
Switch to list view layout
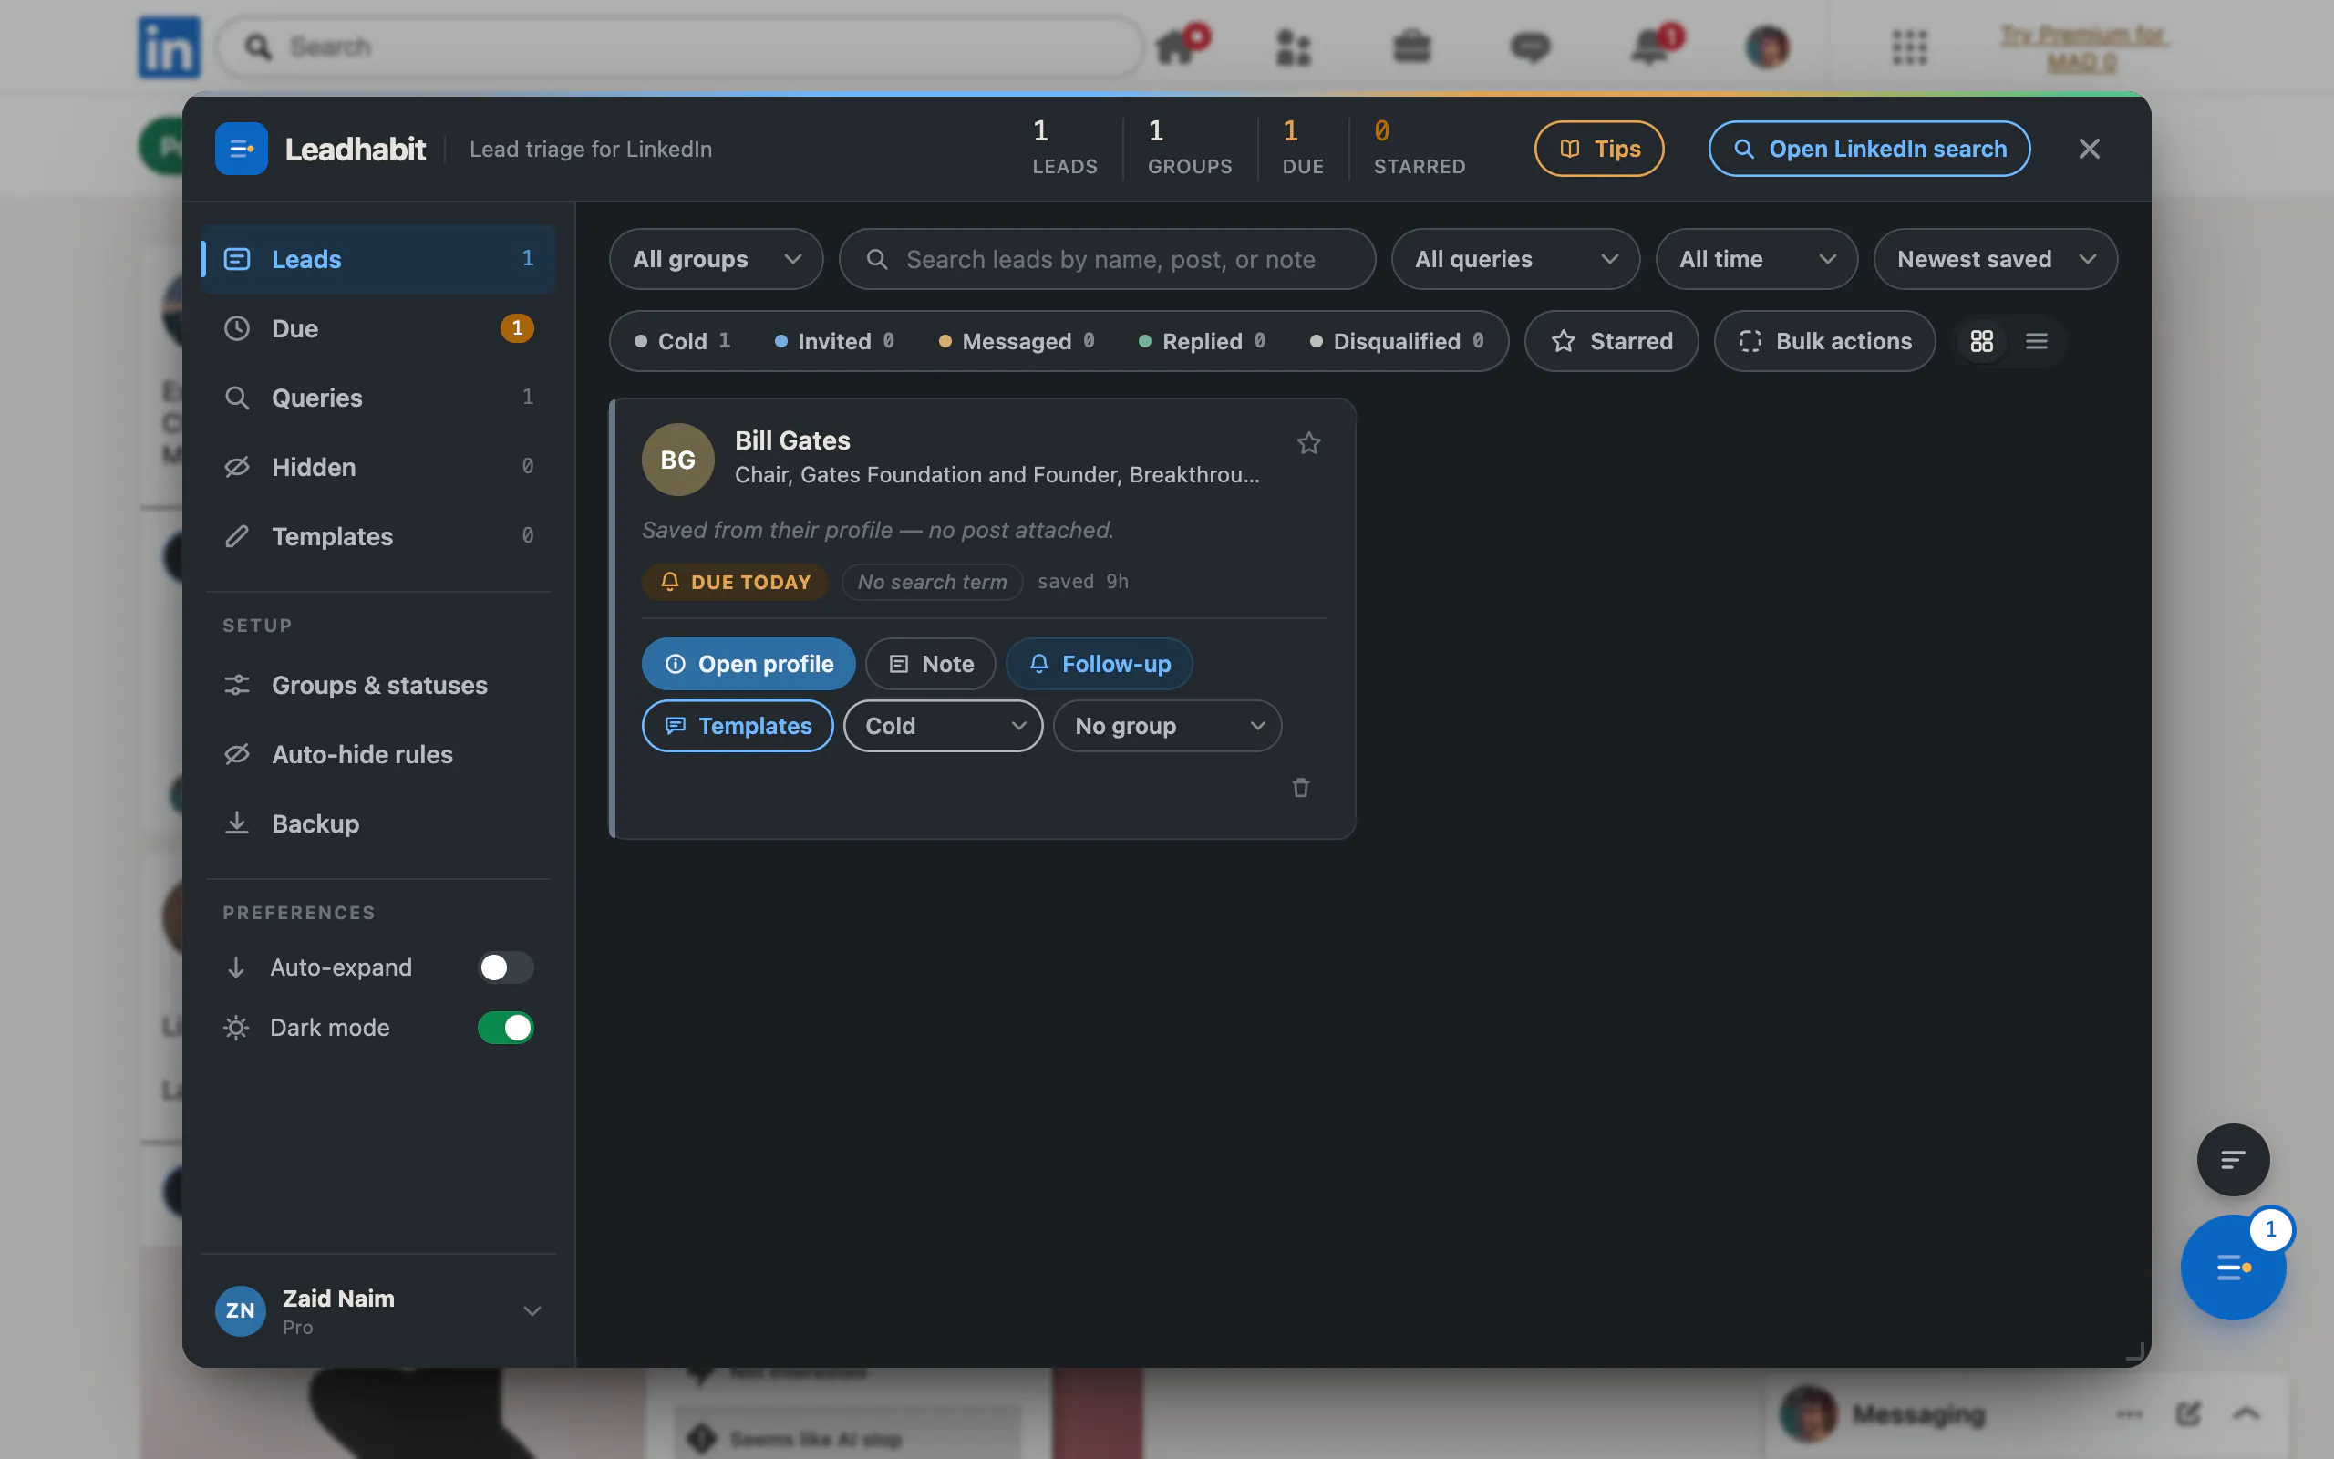2036,341
